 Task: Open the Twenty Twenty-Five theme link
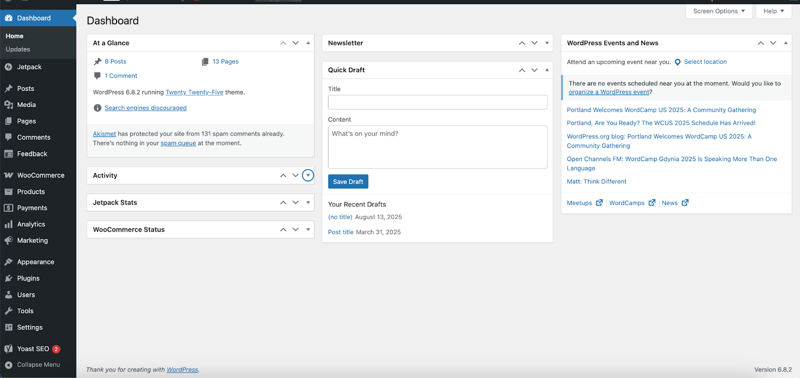click(x=194, y=92)
